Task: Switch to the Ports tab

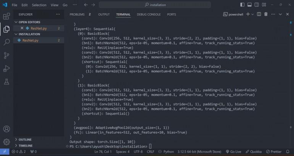Action: click(x=171, y=14)
